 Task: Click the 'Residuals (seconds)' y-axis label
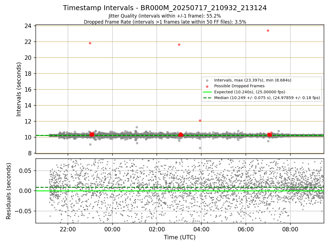tap(9, 191)
